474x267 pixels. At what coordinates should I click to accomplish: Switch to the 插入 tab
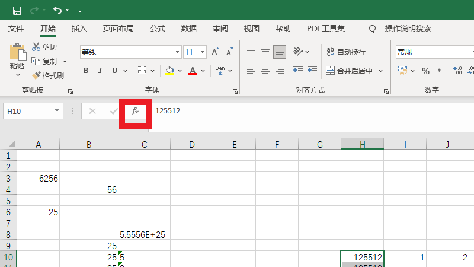tap(79, 28)
